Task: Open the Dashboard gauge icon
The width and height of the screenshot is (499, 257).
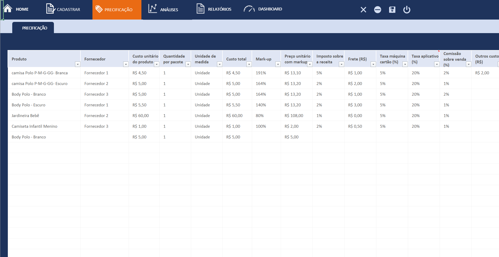Action: pyautogui.click(x=249, y=9)
